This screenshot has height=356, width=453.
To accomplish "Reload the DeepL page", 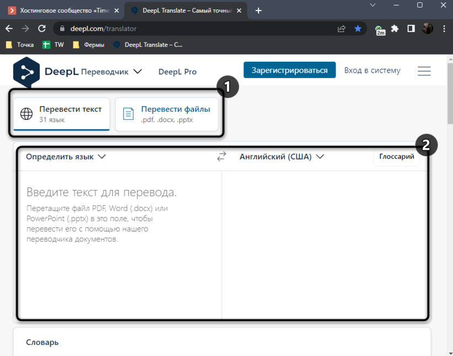I will tap(42, 29).
